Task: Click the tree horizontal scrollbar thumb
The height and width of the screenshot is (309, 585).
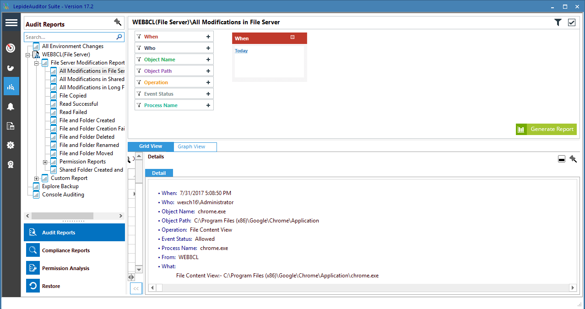Action: pos(62,216)
